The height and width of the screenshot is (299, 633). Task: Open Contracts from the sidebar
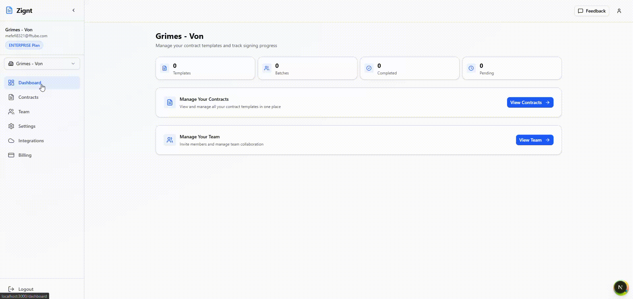coord(28,97)
